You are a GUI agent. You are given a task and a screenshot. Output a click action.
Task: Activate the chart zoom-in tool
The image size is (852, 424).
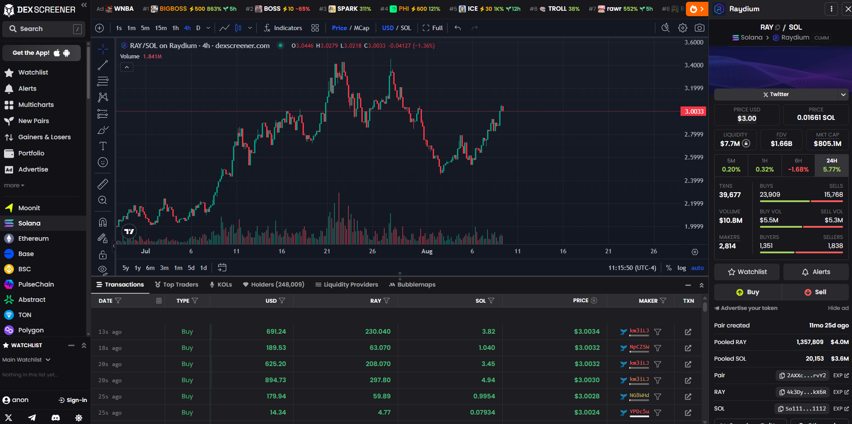103,200
